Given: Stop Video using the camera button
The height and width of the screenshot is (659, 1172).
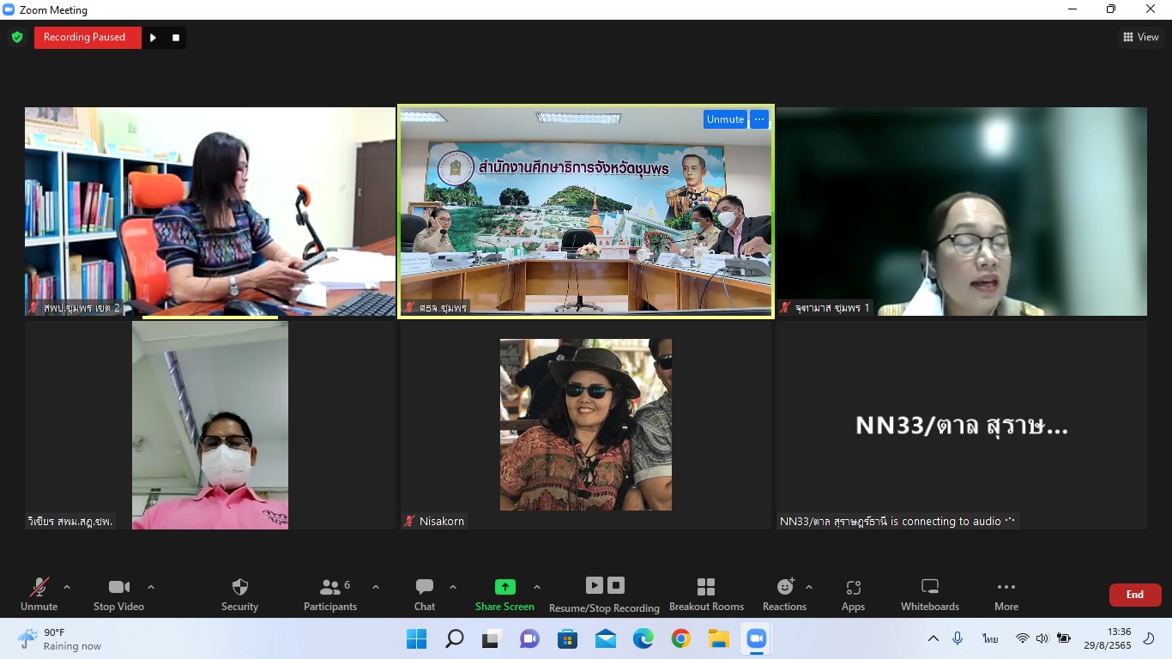Looking at the screenshot, I should pyautogui.click(x=118, y=594).
